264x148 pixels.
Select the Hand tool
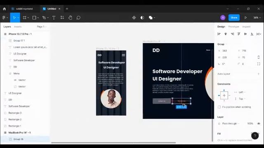coord(71,18)
